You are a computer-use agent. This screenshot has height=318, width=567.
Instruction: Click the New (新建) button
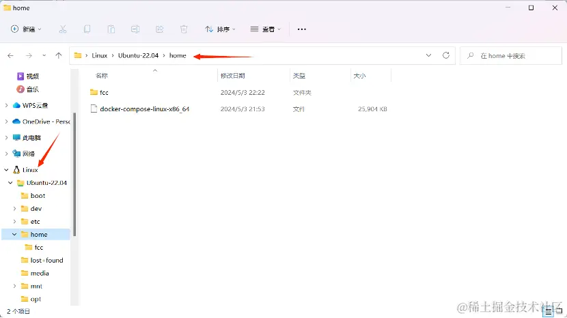pyautogui.click(x=26, y=29)
